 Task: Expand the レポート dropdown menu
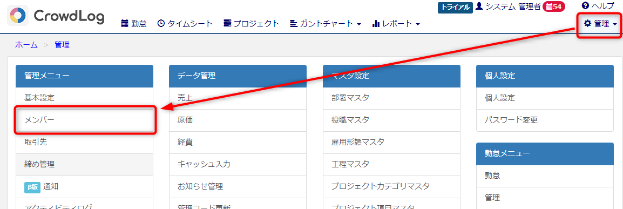[396, 23]
